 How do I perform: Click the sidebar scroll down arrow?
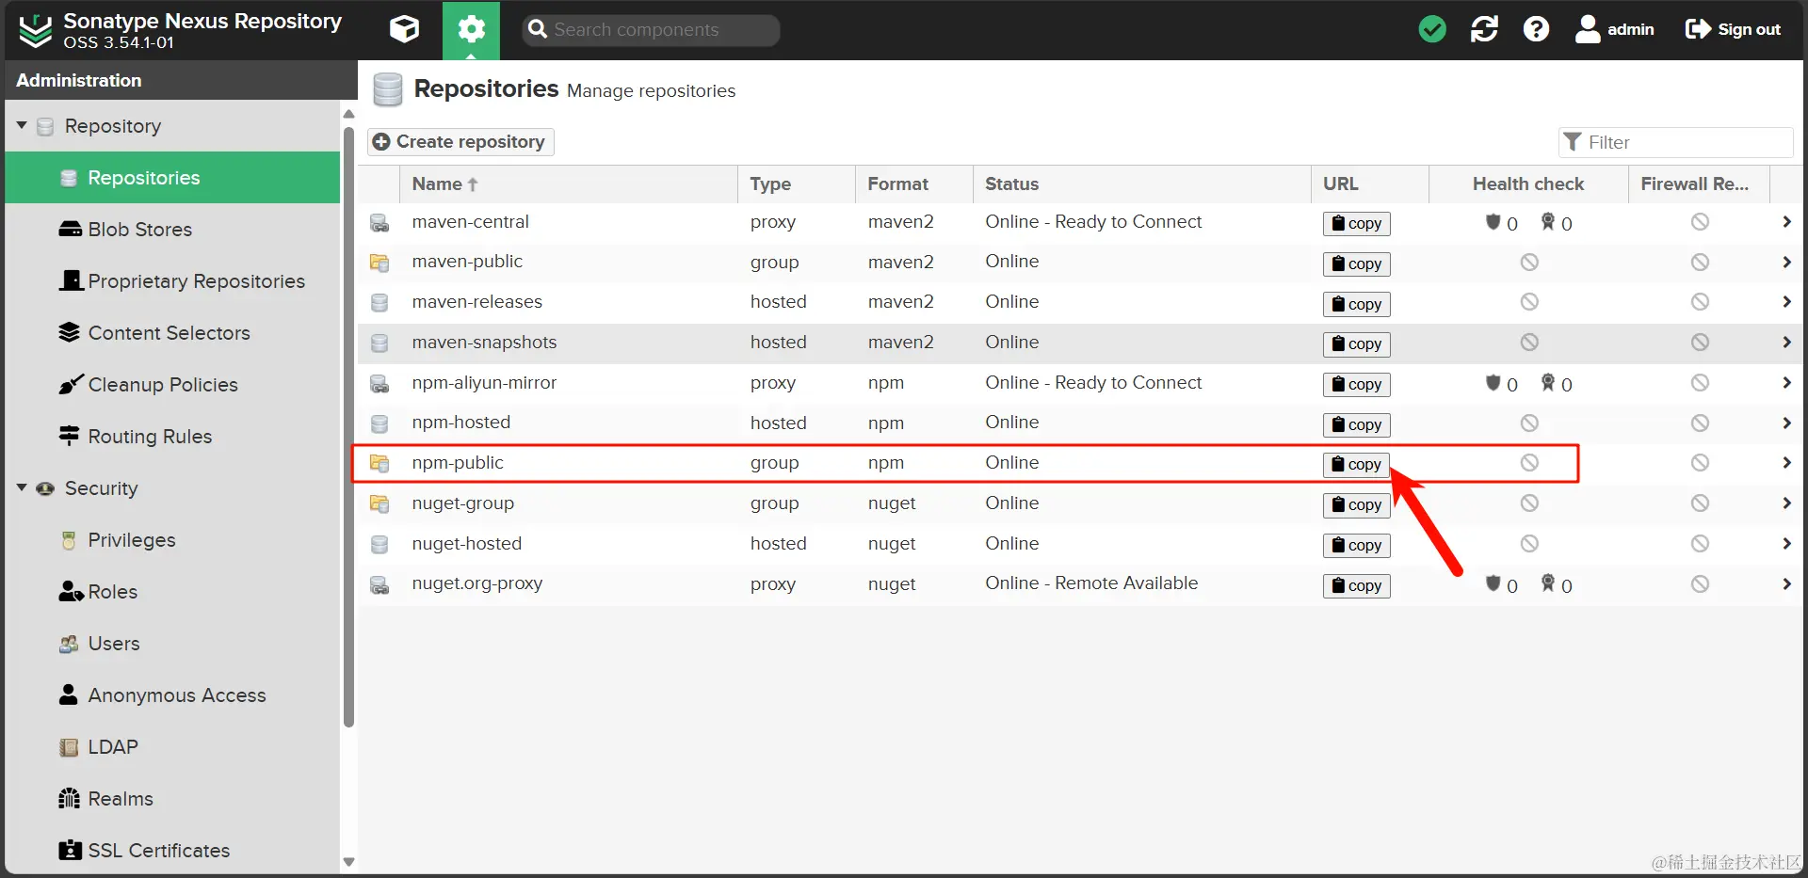tap(348, 862)
